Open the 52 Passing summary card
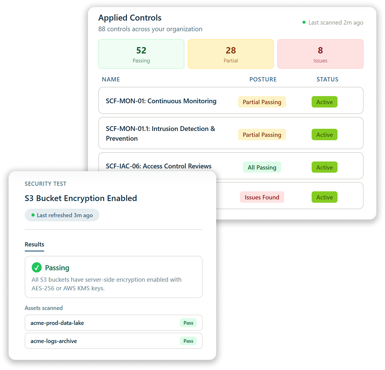This screenshot has height=370, width=385. [141, 54]
